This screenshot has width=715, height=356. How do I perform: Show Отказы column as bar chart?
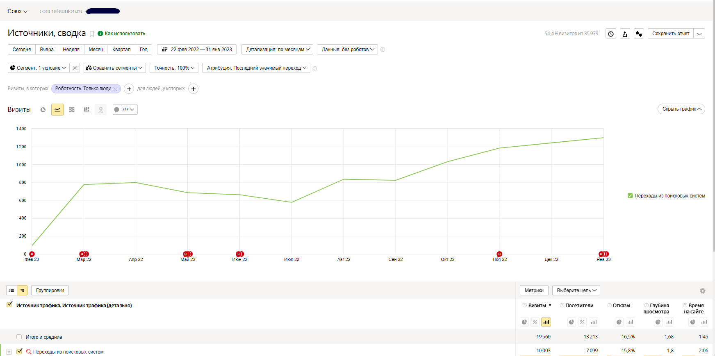pos(630,322)
